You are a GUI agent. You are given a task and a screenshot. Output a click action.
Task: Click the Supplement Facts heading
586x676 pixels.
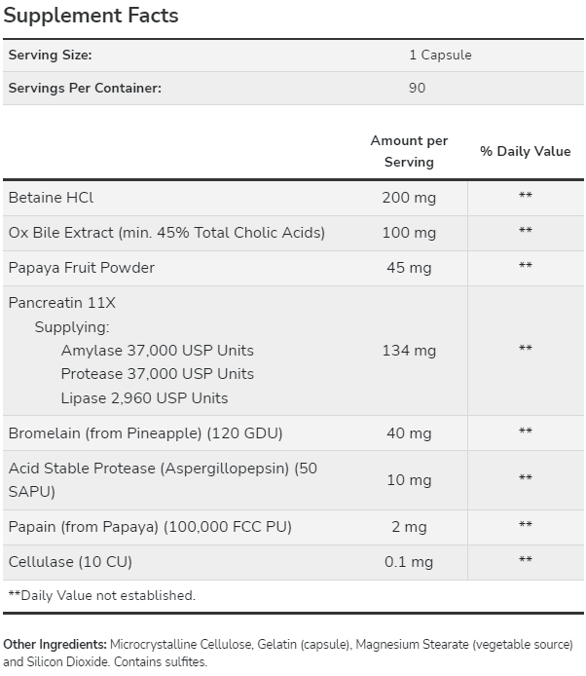[91, 16]
